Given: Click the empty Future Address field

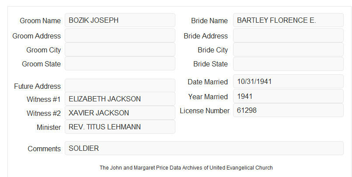Looking at the screenshot, I should pyautogui.click(x=120, y=86).
